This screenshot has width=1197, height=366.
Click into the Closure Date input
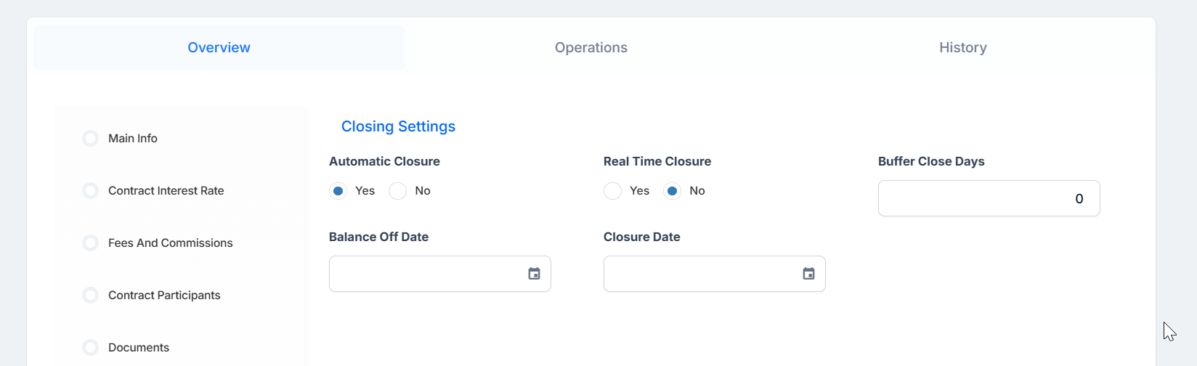coord(715,274)
